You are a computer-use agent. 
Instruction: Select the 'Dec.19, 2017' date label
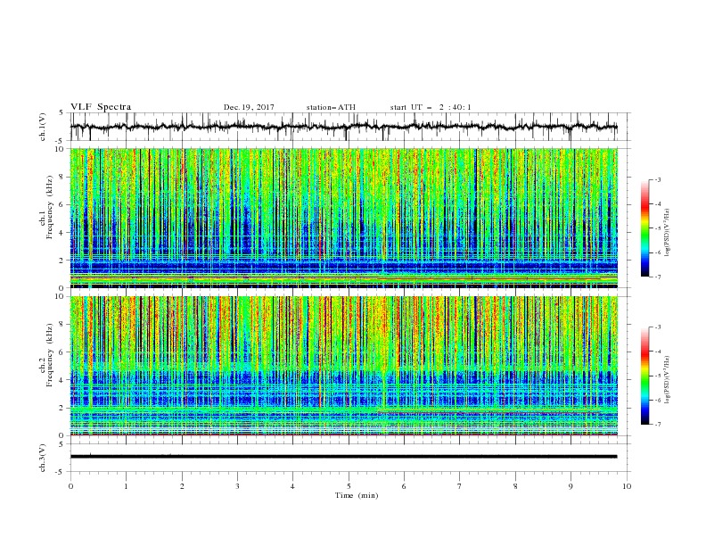click(249, 107)
